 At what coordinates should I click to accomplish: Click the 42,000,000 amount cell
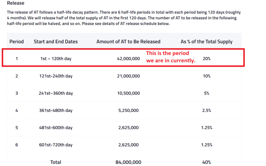point(128,59)
